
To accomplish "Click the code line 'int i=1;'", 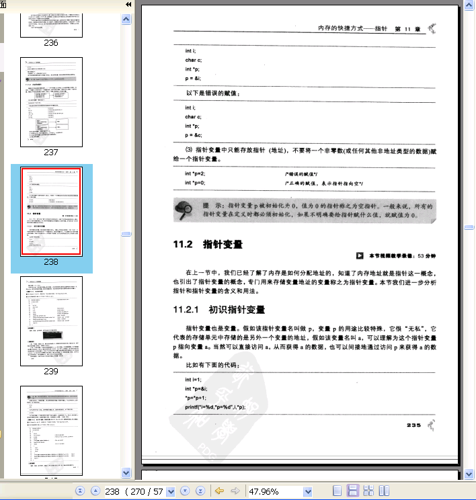I will pyautogui.click(x=193, y=380).
